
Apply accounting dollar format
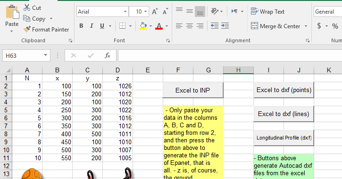point(319,26)
